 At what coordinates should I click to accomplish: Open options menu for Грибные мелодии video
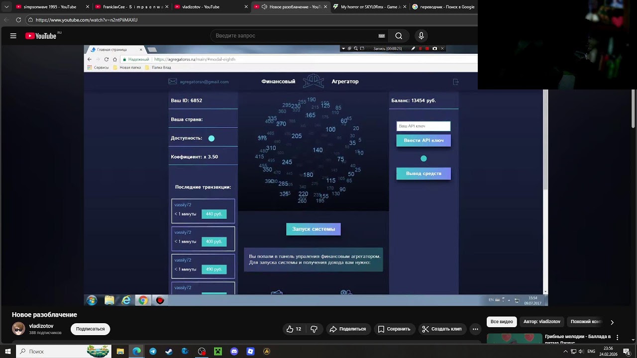pos(618,337)
